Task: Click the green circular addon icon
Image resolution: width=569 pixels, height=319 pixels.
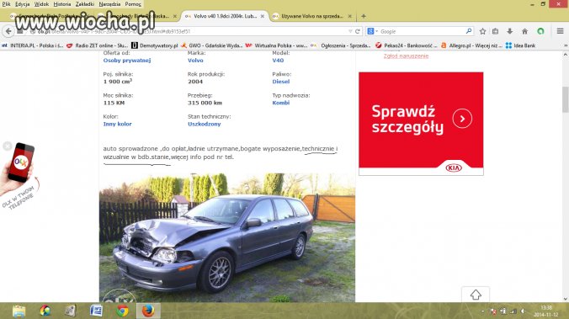Action: click(x=540, y=32)
